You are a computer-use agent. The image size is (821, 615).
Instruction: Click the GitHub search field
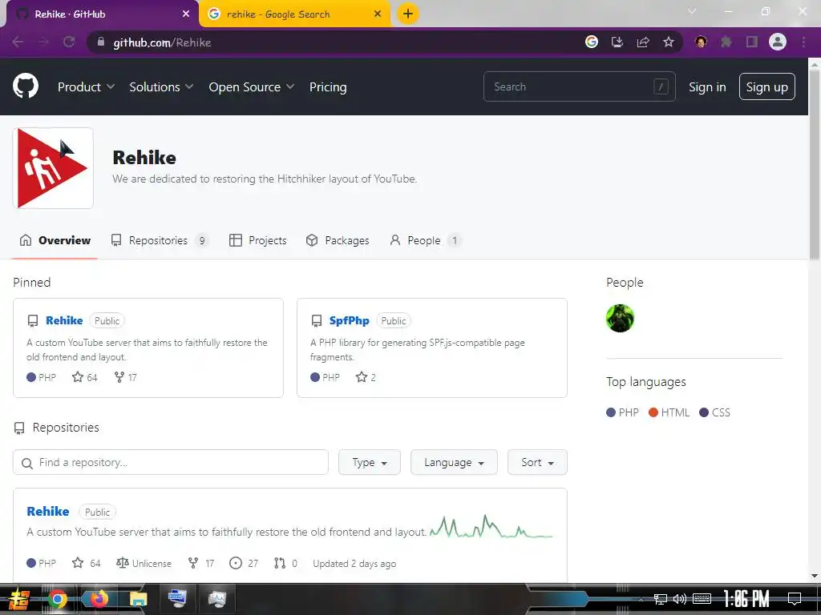[x=579, y=86]
